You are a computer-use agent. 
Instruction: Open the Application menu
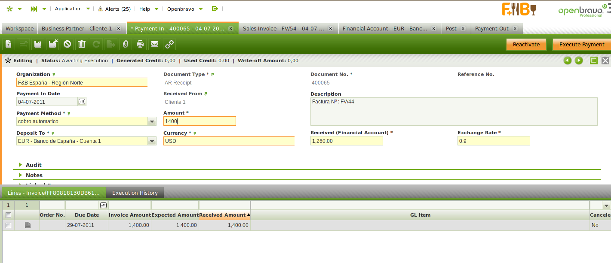[x=73, y=9]
